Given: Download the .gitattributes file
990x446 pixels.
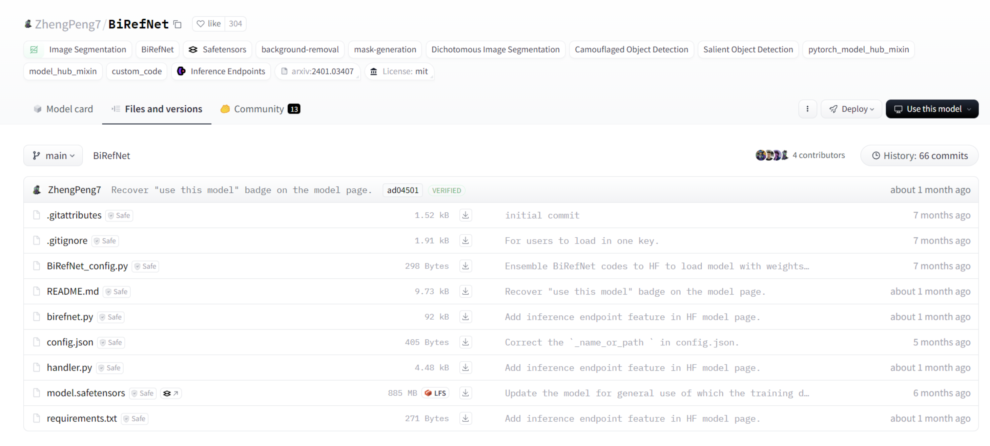Looking at the screenshot, I should coord(466,215).
